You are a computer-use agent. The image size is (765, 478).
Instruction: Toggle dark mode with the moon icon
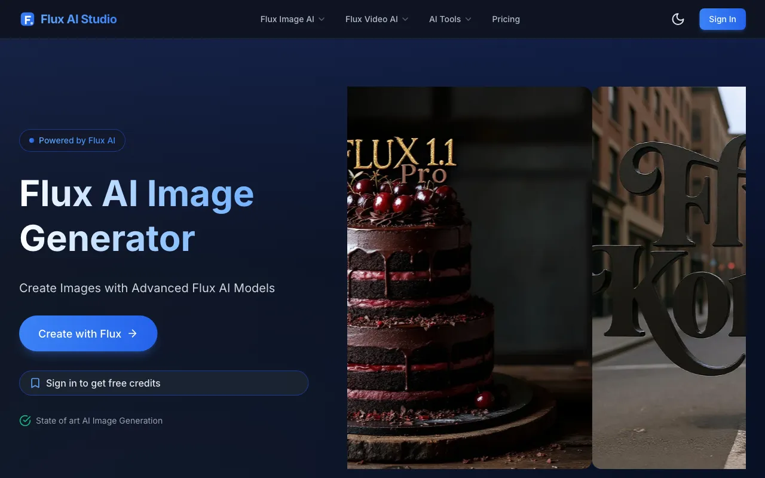(678, 19)
